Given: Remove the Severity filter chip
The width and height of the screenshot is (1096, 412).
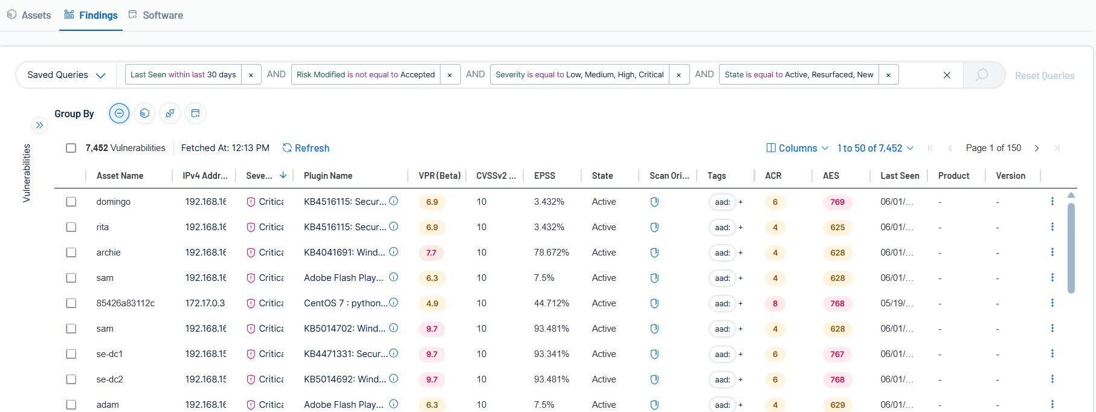Looking at the screenshot, I should click(679, 75).
